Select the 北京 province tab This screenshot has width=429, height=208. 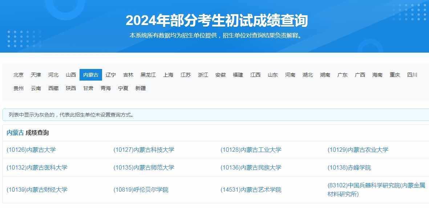pyautogui.click(x=19, y=75)
